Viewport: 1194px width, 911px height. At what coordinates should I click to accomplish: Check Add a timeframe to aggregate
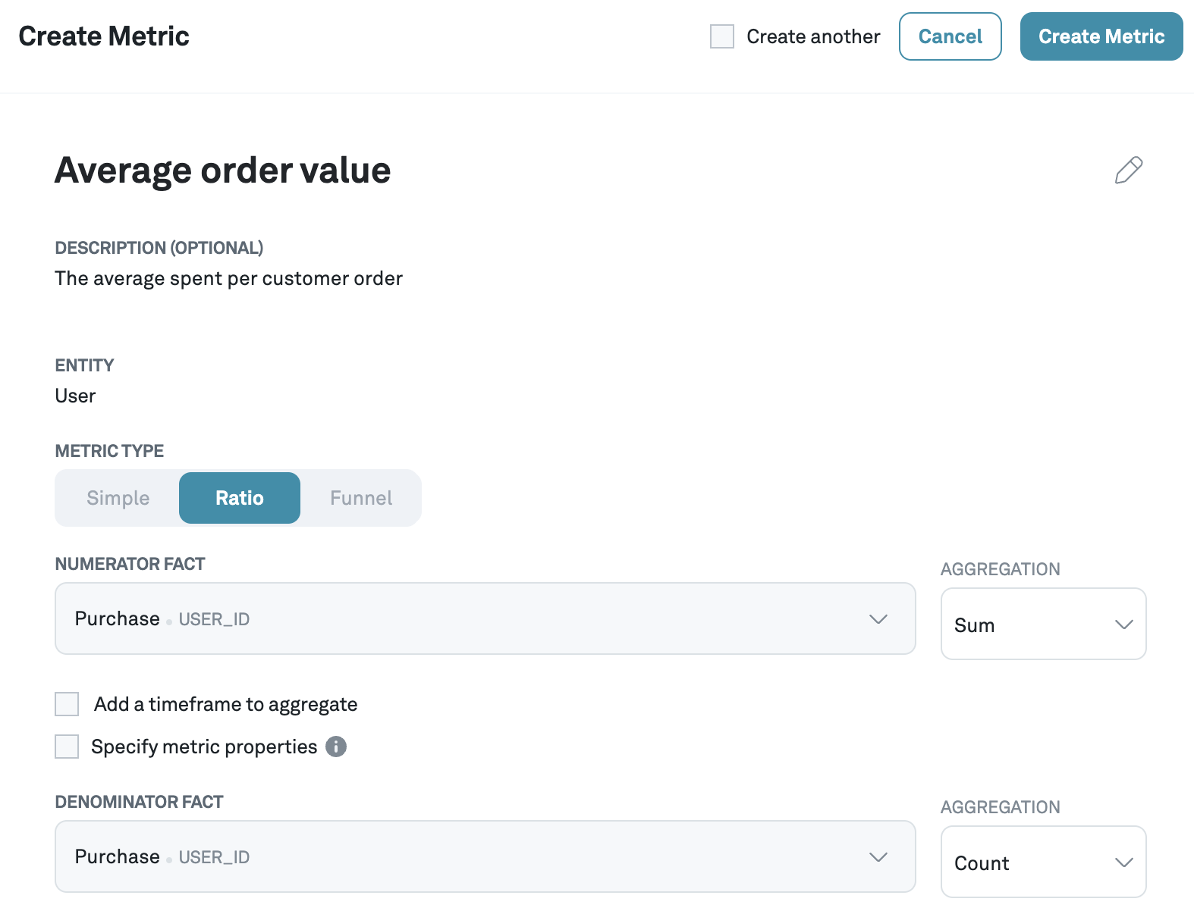pyautogui.click(x=67, y=704)
